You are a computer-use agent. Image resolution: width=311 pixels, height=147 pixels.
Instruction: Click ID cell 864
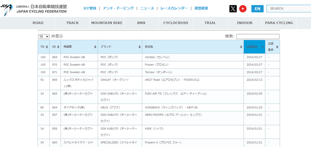pos(55,108)
